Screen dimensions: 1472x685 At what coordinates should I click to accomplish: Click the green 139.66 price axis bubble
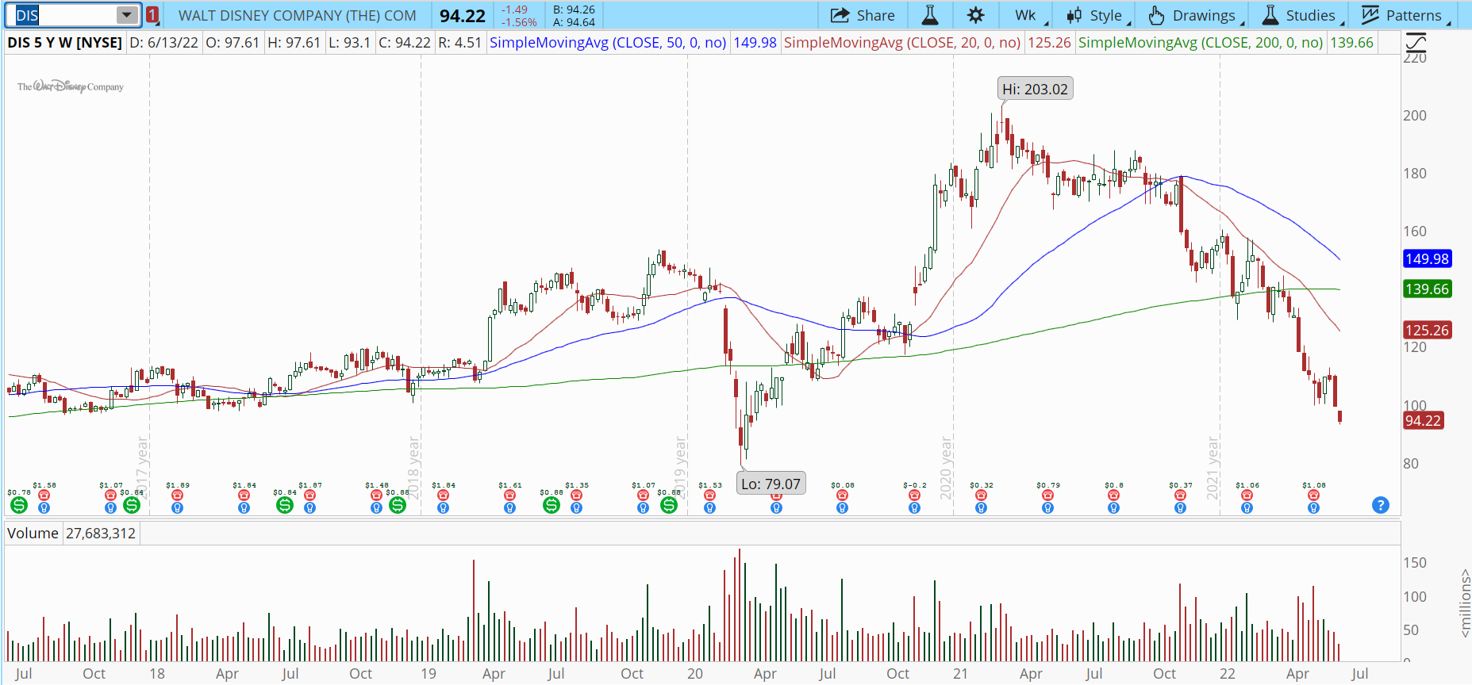(1428, 289)
